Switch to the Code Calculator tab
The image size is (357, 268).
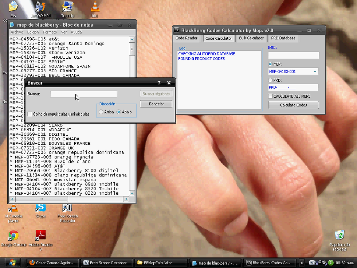pyautogui.click(x=219, y=38)
